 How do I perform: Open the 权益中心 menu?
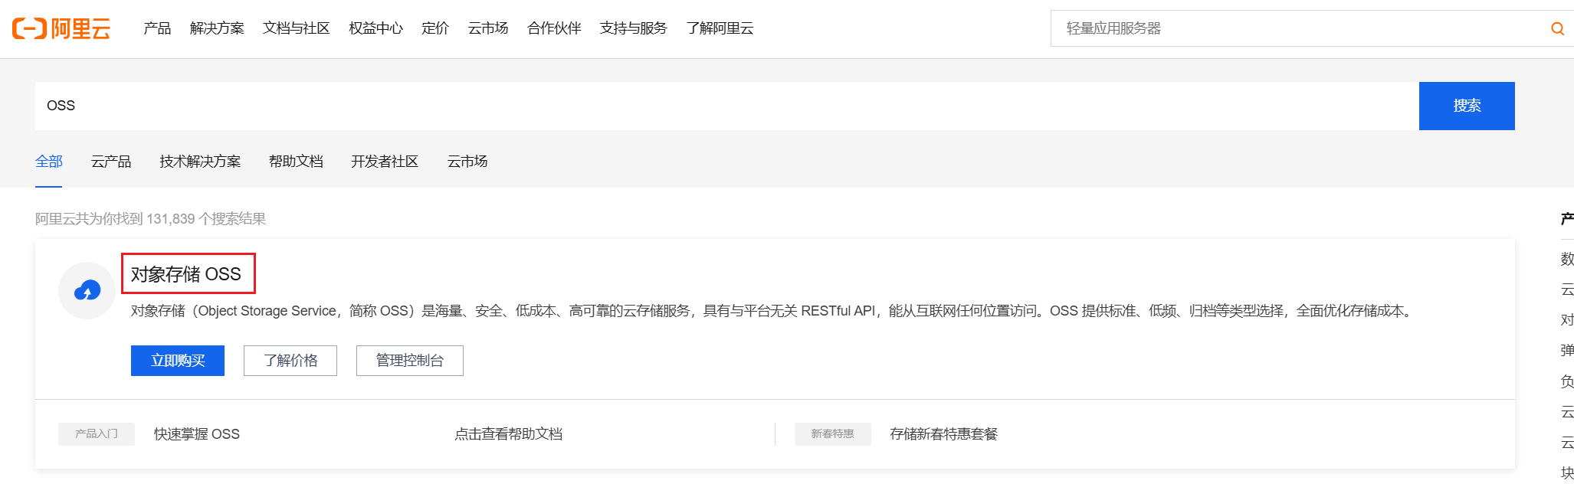coord(375,28)
